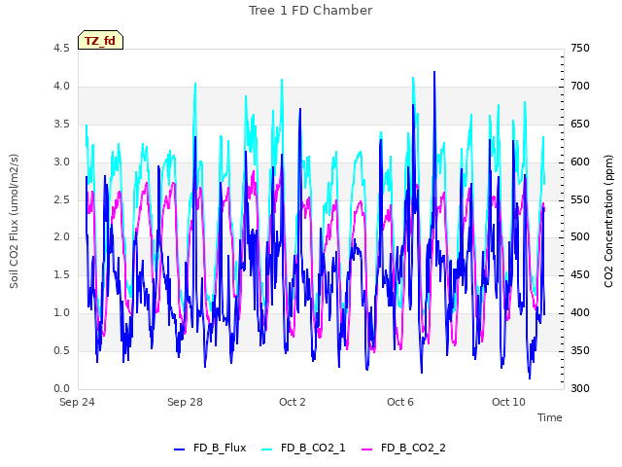This screenshot has height=467, width=622.
Task: Click the 0.0 left axis tick label
Action: coord(61,388)
